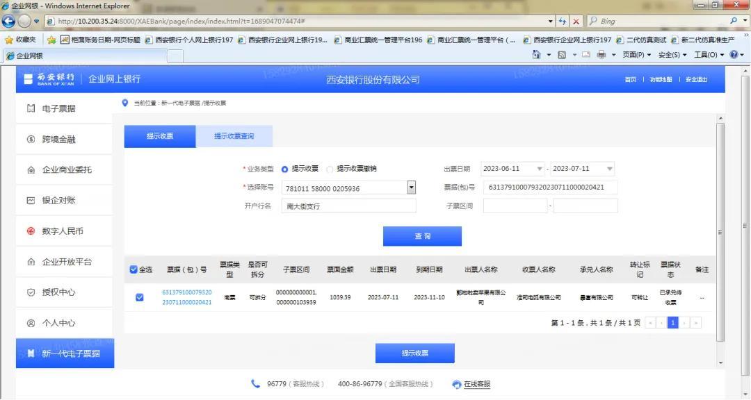Click the read mail toolbar icon
The width and height of the screenshot is (751, 400).
[586, 55]
